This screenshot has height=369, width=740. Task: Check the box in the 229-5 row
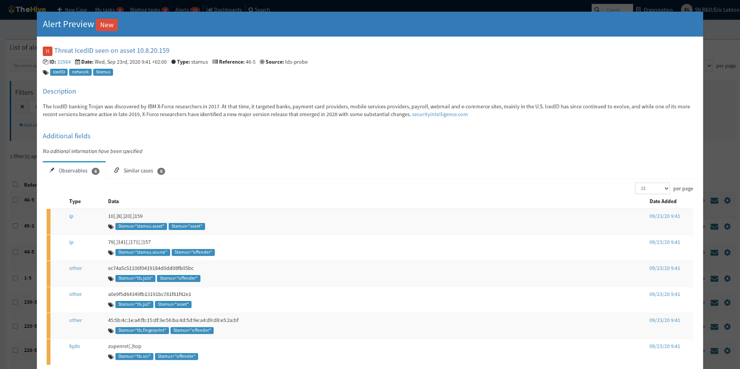[x=15, y=326]
